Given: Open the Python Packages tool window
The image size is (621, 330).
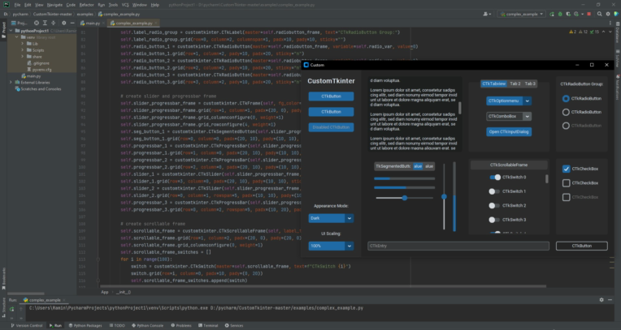Looking at the screenshot, I should click(85, 324).
